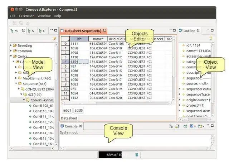Expand the Common folder arrow
This screenshot has width=229, height=165.
(11, 51)
